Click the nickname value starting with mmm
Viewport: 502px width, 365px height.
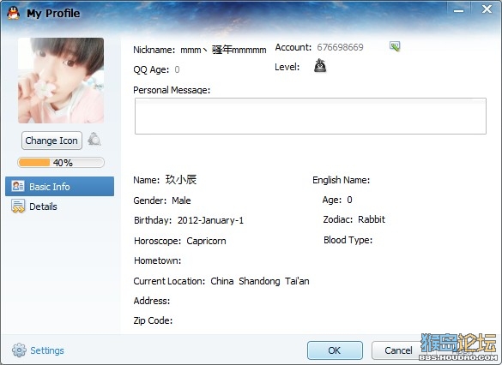pos(223,50)
